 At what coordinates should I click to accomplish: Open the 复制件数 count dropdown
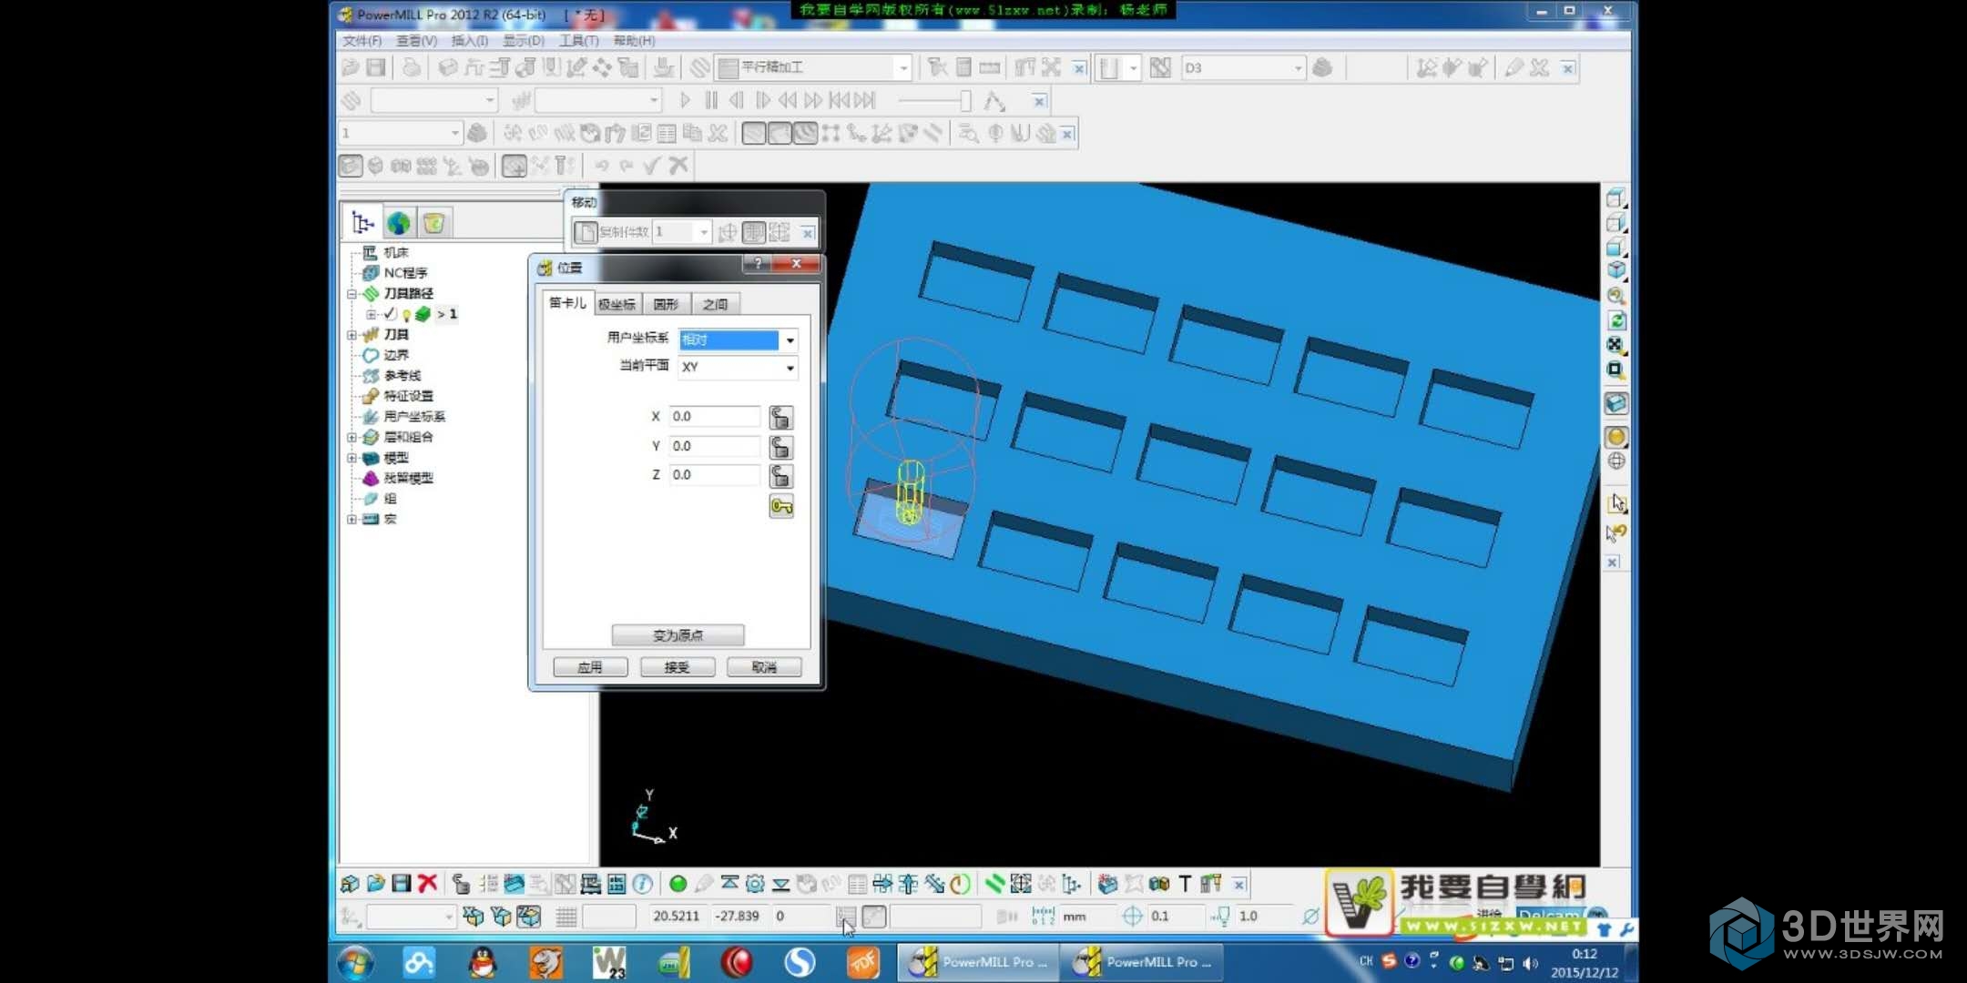[x=703, y=233]
